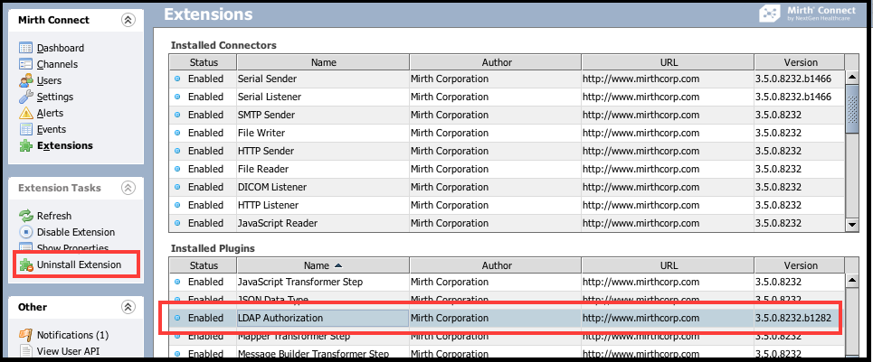Screen dimensions: 873x362
Task: Select the DICOM Listener connector name
Action: point(272,187)
